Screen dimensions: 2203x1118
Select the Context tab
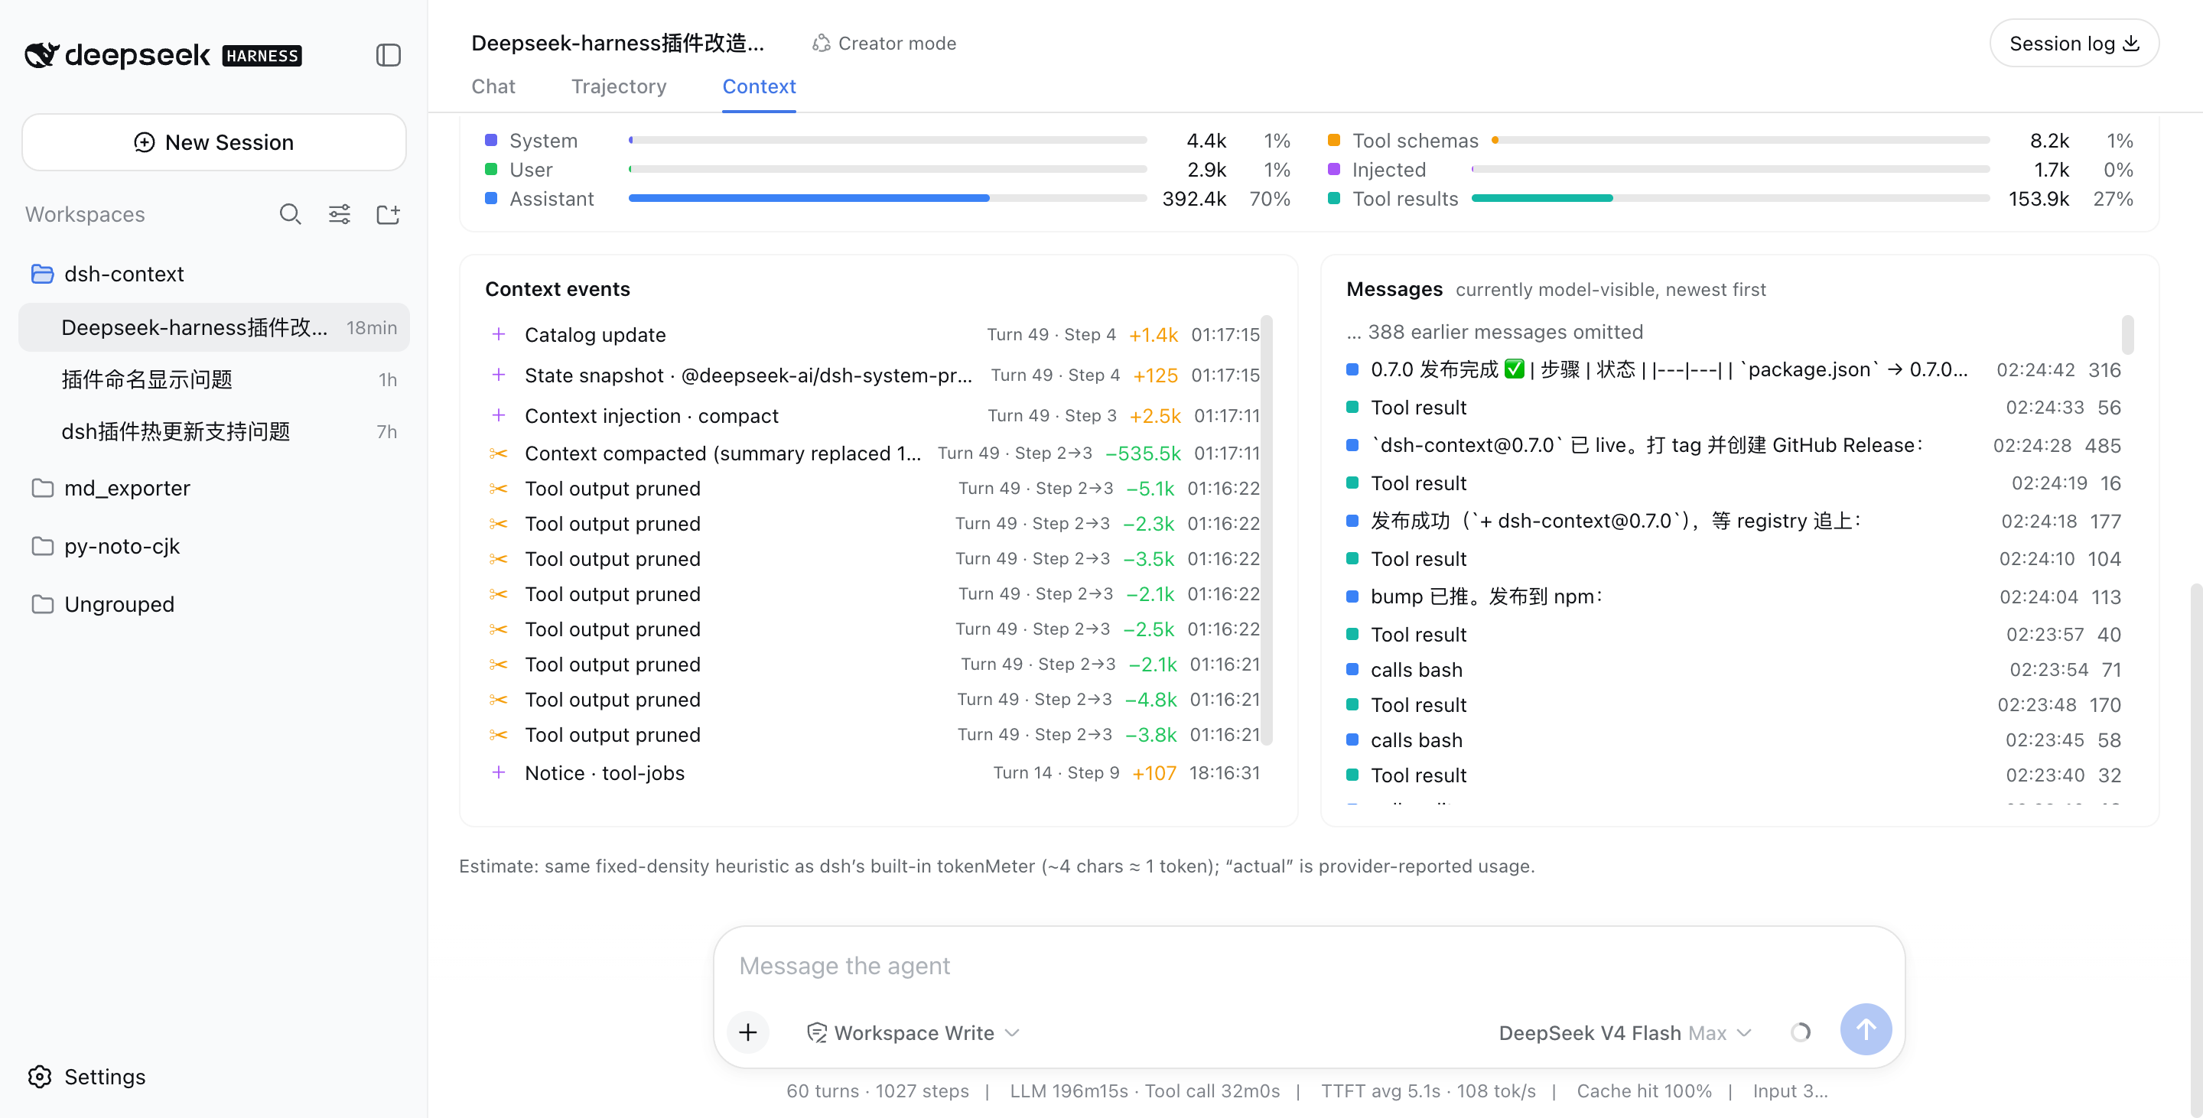(x=760, y=86)
